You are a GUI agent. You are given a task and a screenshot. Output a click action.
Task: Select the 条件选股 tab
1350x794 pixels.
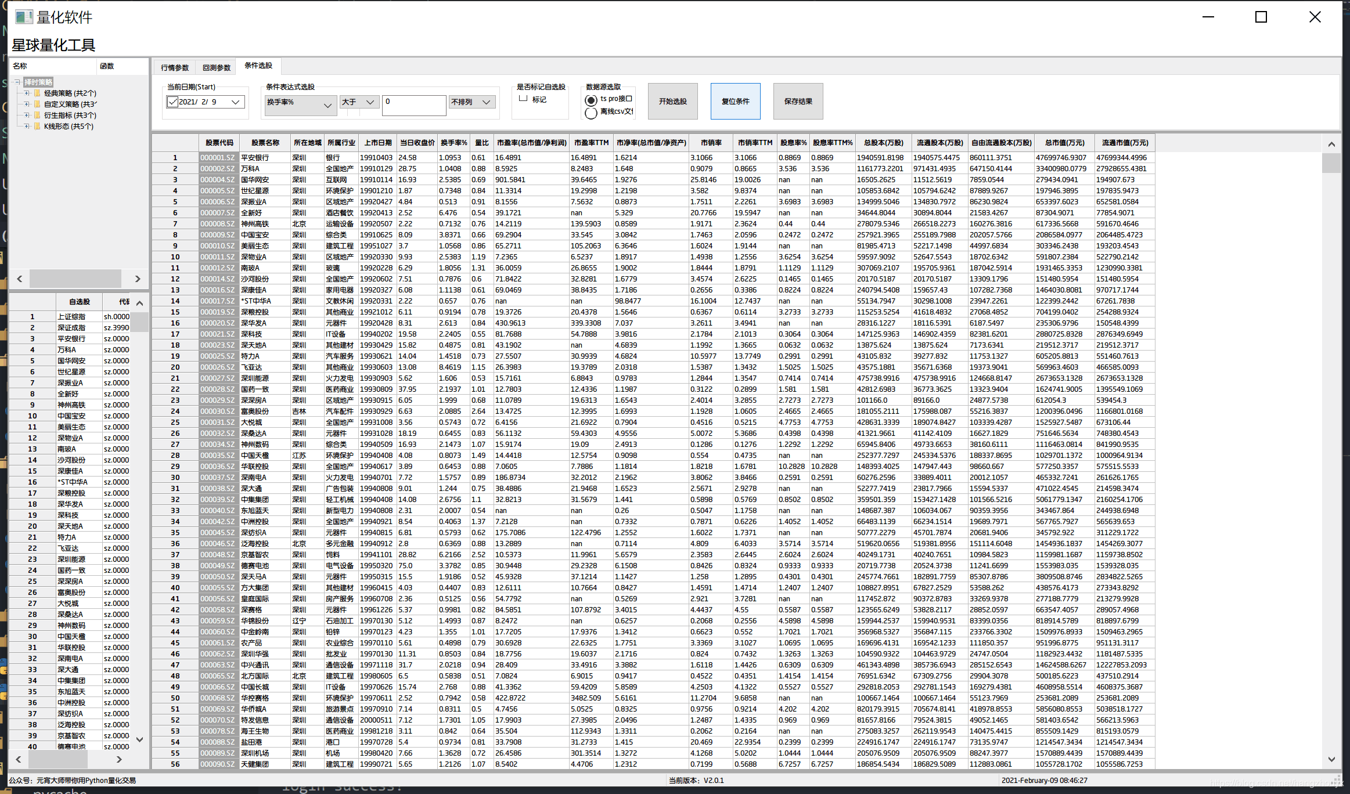pyautogui.click(x=258, y=66)
